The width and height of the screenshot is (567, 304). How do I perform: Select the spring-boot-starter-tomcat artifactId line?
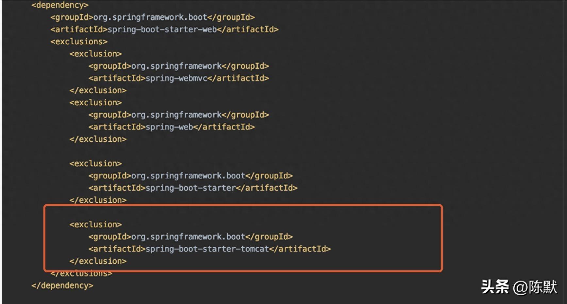click(x=209, y=249)
